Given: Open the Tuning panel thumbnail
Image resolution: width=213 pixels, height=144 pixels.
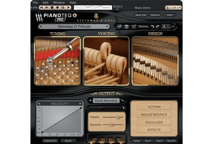Looking at the screenshot, I should [57, 61].
